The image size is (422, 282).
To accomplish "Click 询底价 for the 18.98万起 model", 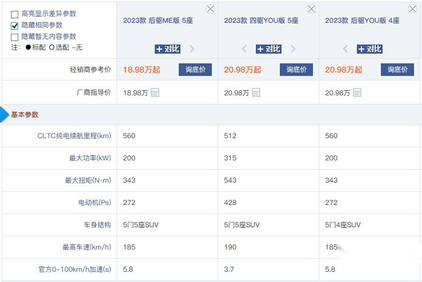I will (195, 70).
